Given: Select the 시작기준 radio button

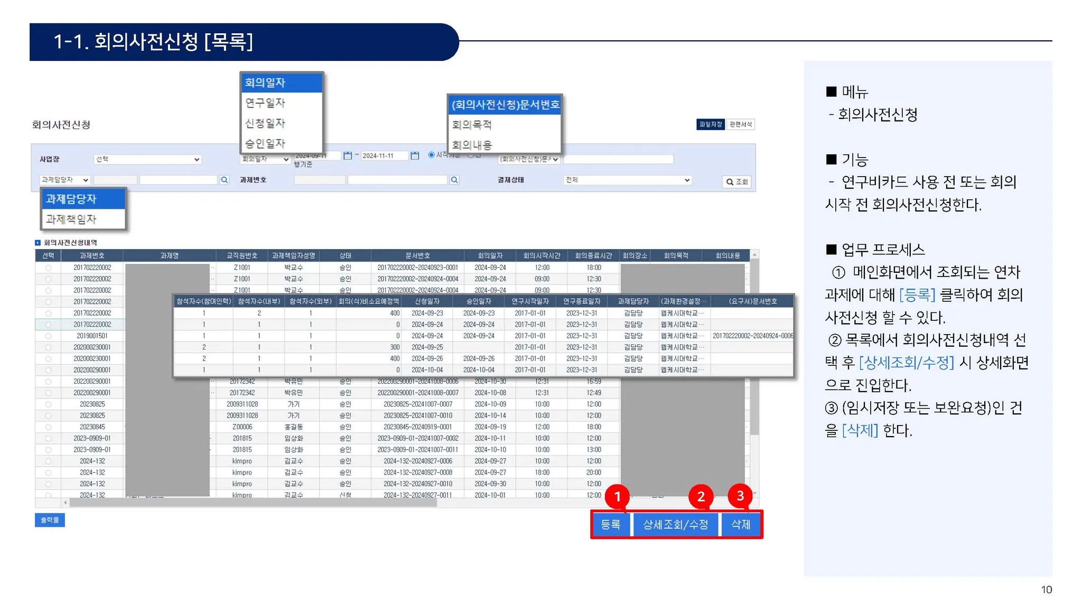Looking at the screenshot, I should click(x=431, y=155).
